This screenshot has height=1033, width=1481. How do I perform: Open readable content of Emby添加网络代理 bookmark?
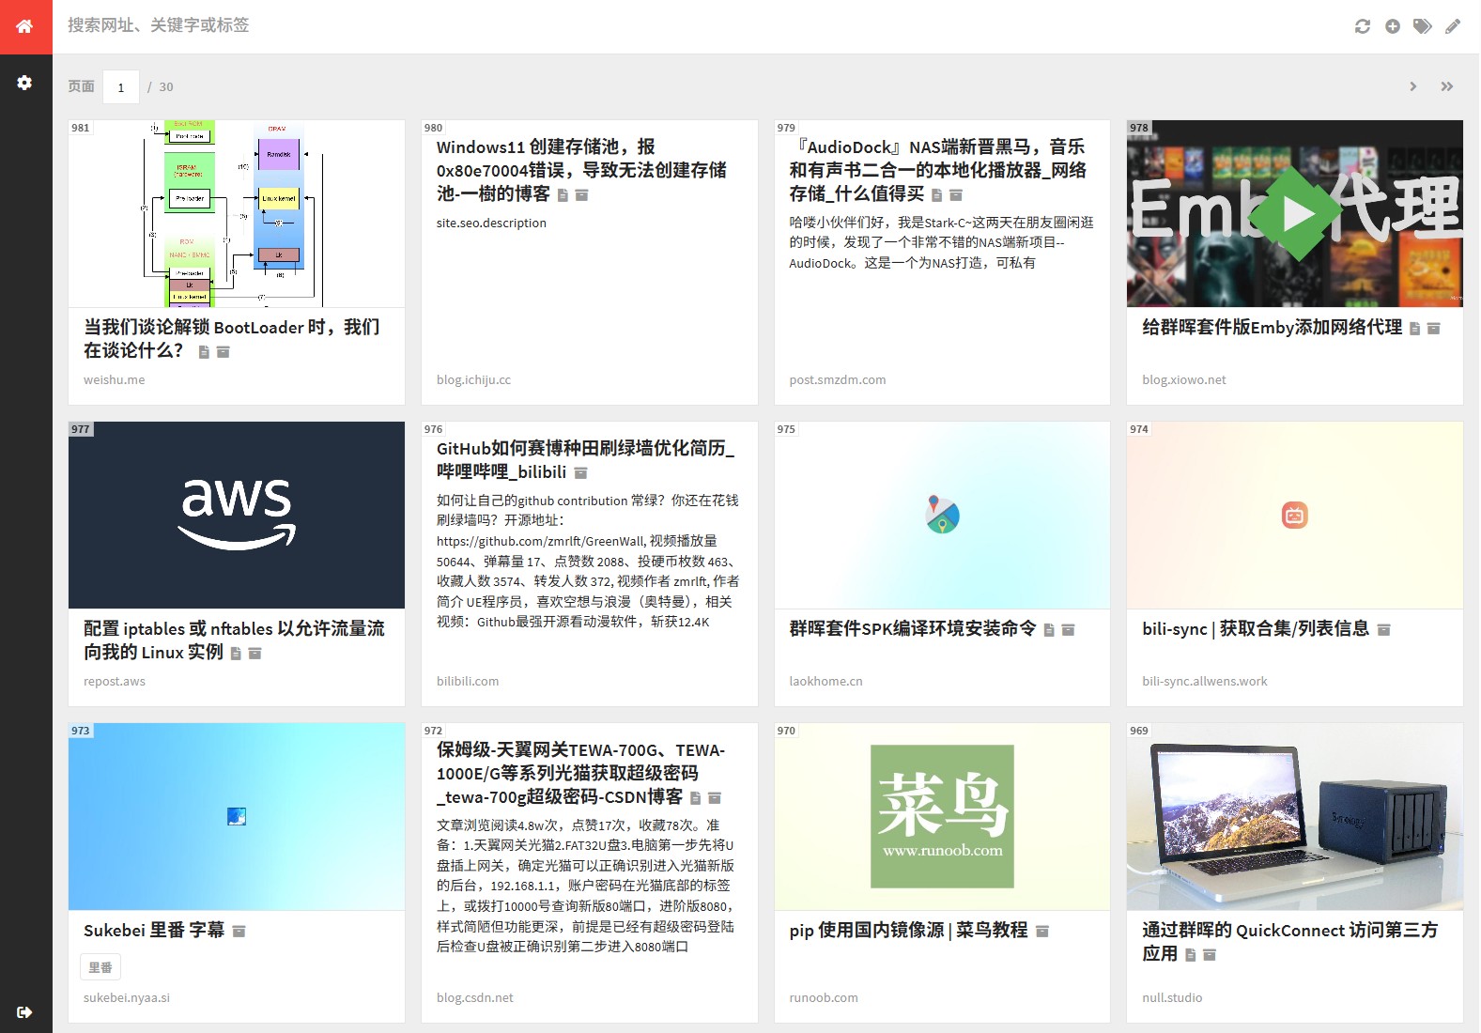click(x=1414, y=329)
